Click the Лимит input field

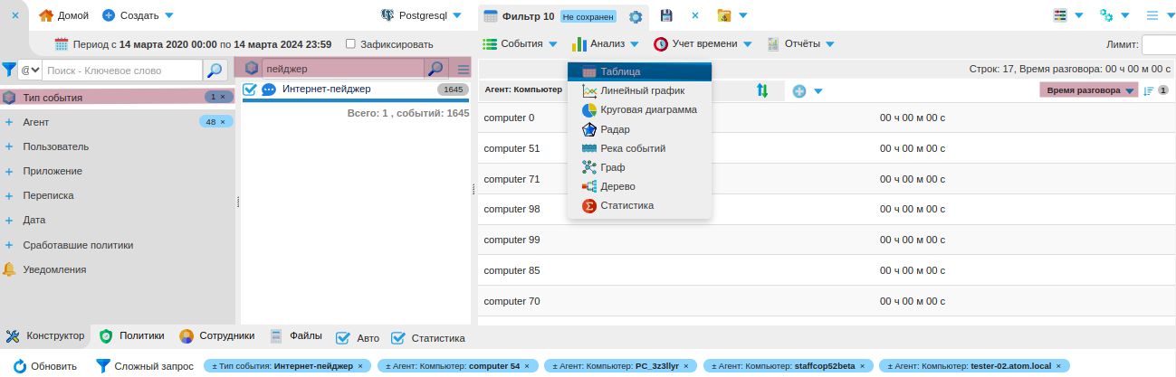(1159, 44)
